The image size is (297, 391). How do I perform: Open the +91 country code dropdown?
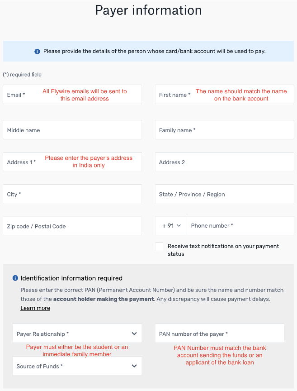point(171,226)
